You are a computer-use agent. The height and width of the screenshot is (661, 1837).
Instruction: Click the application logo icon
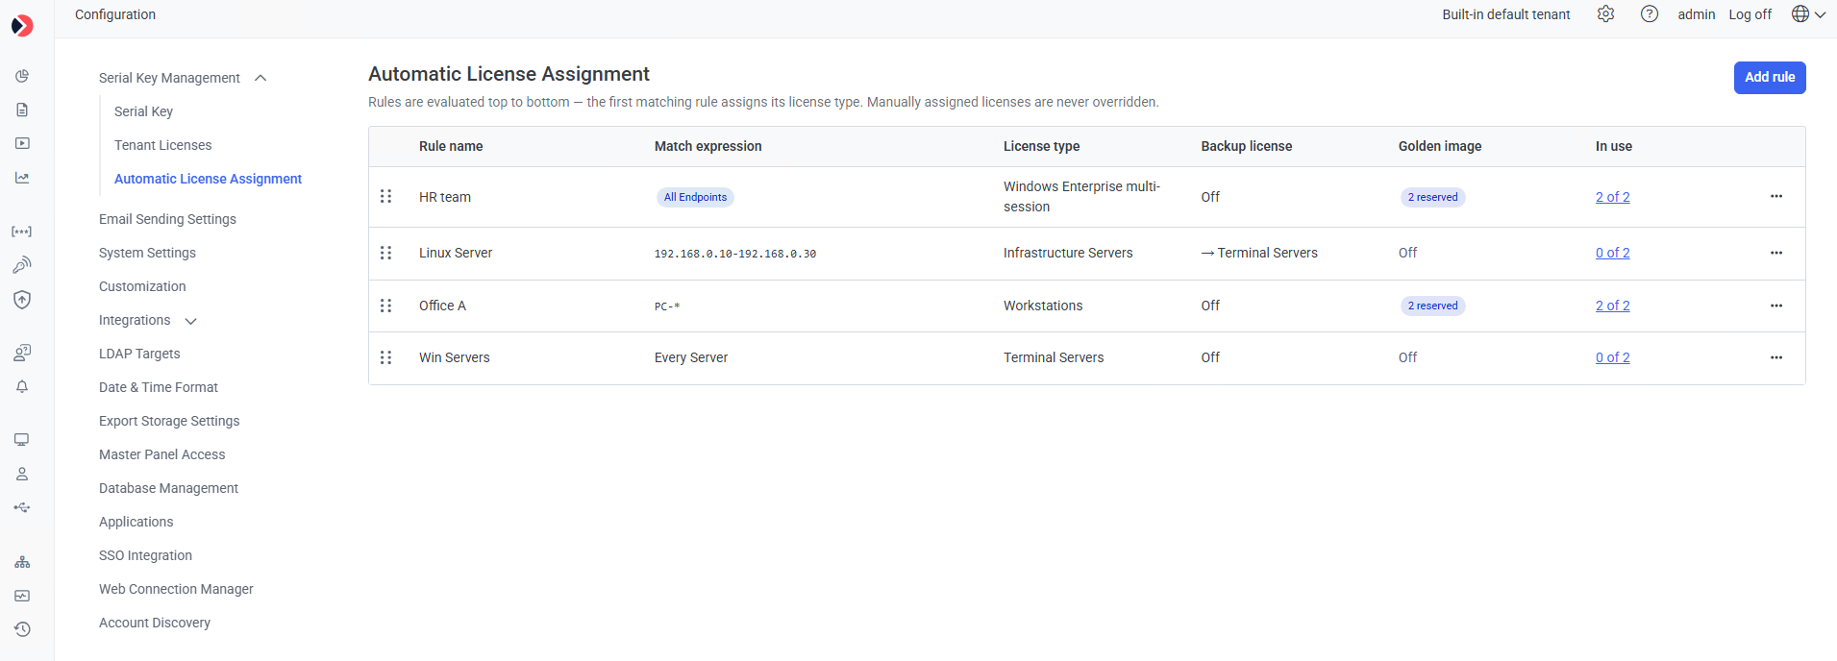click(22, 26)
